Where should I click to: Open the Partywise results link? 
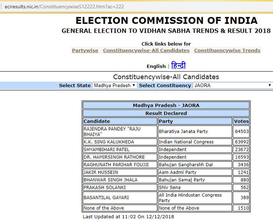click(x=85, y=50)
